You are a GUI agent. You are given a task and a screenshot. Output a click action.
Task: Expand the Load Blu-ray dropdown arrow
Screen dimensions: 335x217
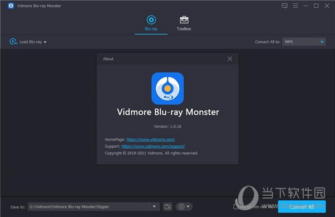45,42
